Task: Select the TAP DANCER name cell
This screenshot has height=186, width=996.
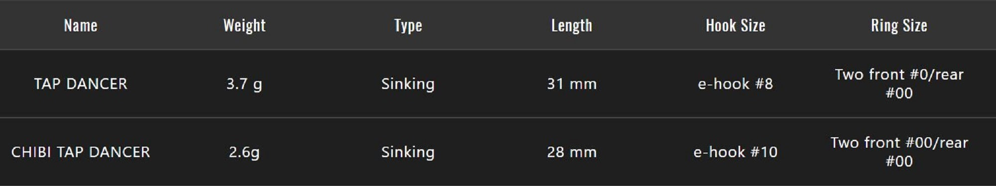Action: [x=80, y=84]
